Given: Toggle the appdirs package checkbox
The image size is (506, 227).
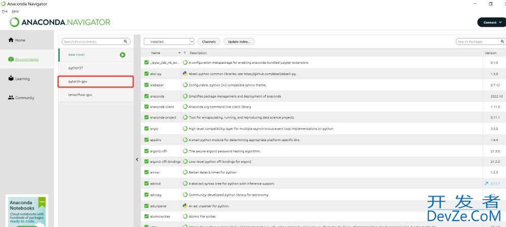Looking at the screenshot, I should (147, 140).
